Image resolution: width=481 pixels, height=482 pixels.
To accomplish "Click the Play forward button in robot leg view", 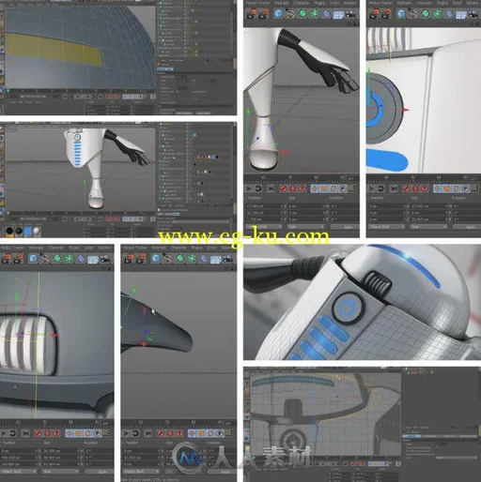I will [x=249, y=188].
